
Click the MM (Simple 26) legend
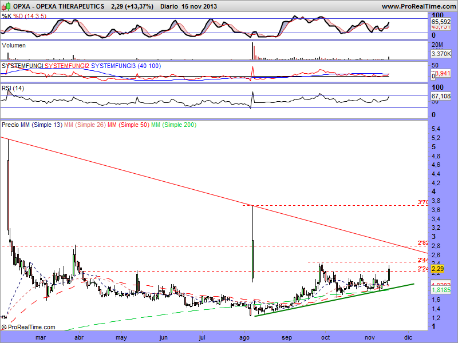tap(85, 125)
